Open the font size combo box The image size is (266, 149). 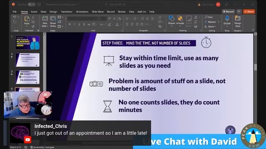coord(103,18)
